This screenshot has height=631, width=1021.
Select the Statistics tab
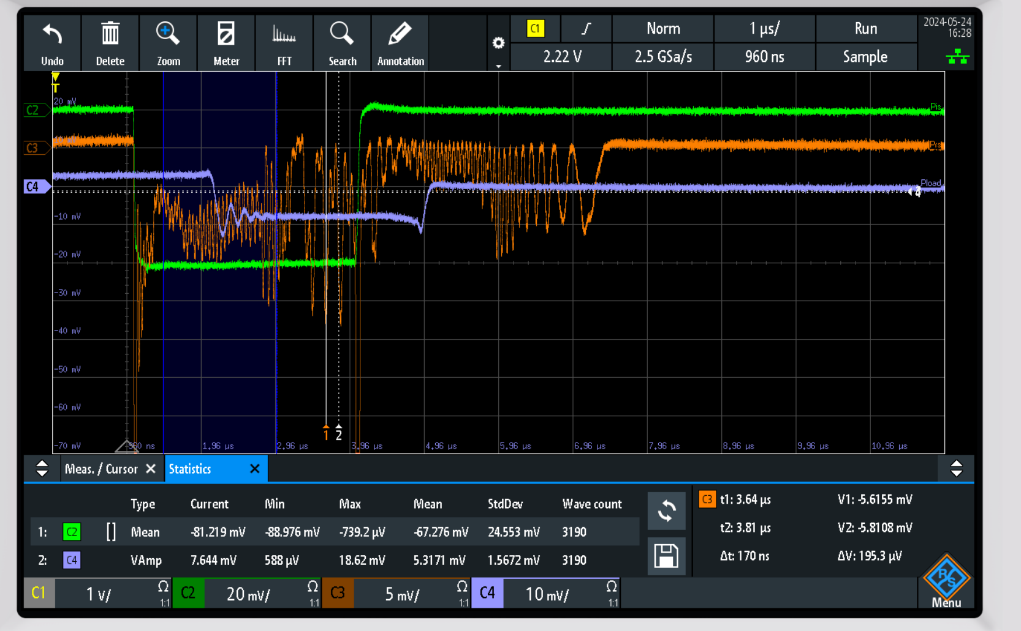[190, 469]
